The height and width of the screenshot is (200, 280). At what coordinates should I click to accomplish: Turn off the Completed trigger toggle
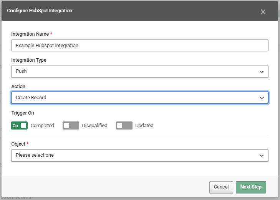point(19,126)
